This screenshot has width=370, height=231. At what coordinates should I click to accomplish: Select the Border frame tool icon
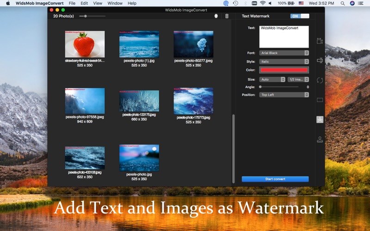[x=320, y=100]
